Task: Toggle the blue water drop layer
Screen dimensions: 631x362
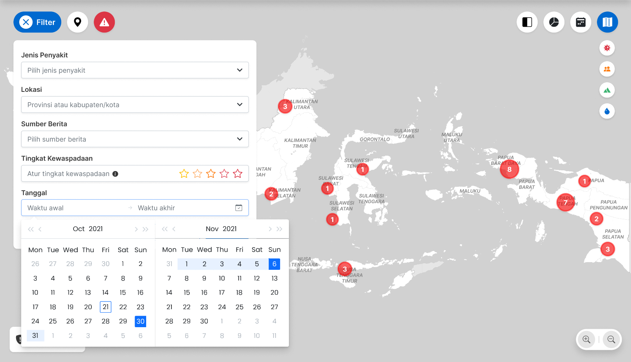Action: coord(607,111)
